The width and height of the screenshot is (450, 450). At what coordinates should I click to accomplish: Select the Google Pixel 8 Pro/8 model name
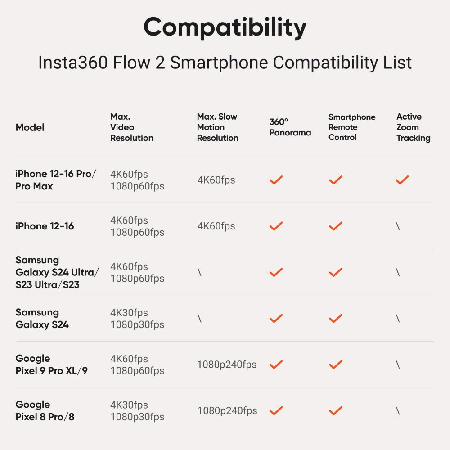[x=45, y=410]
